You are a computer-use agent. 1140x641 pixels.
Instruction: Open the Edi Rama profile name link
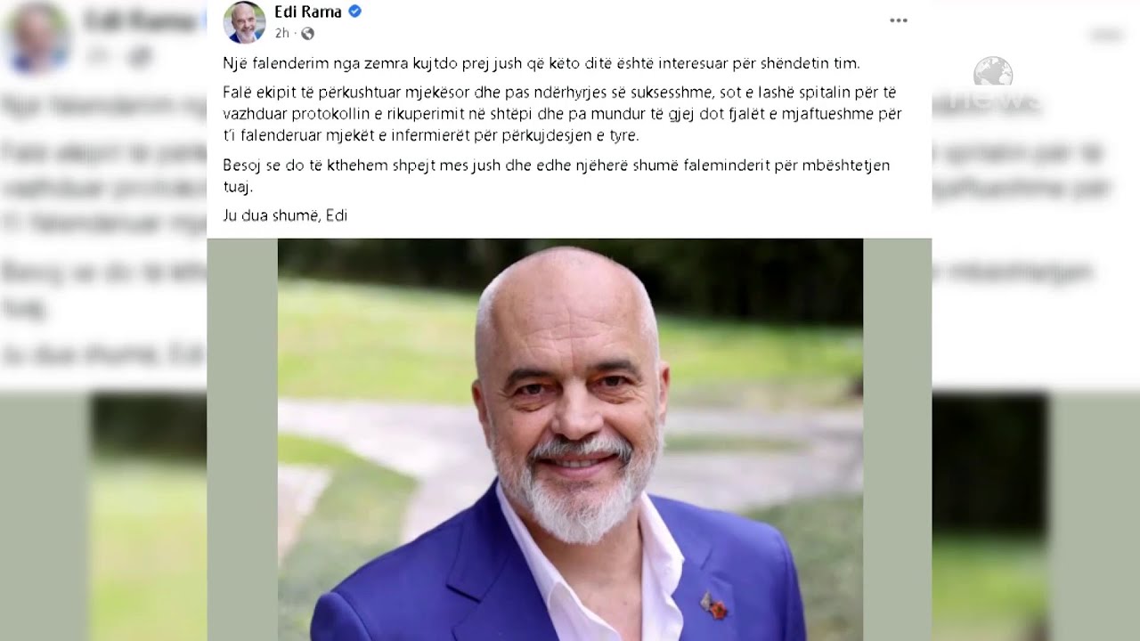point(308,12)
